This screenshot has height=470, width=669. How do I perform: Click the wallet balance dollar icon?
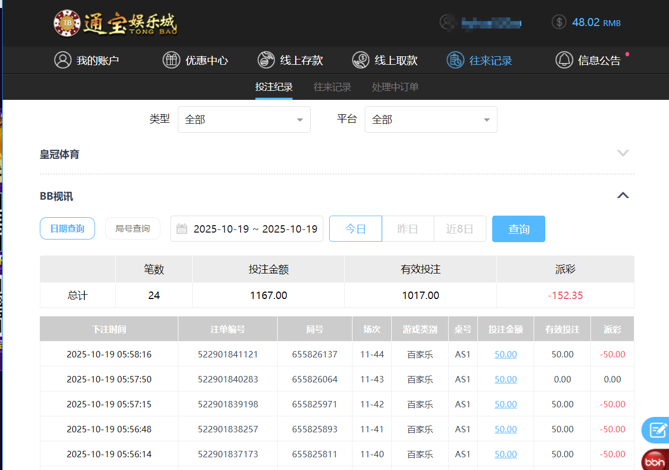pos(559,22)
